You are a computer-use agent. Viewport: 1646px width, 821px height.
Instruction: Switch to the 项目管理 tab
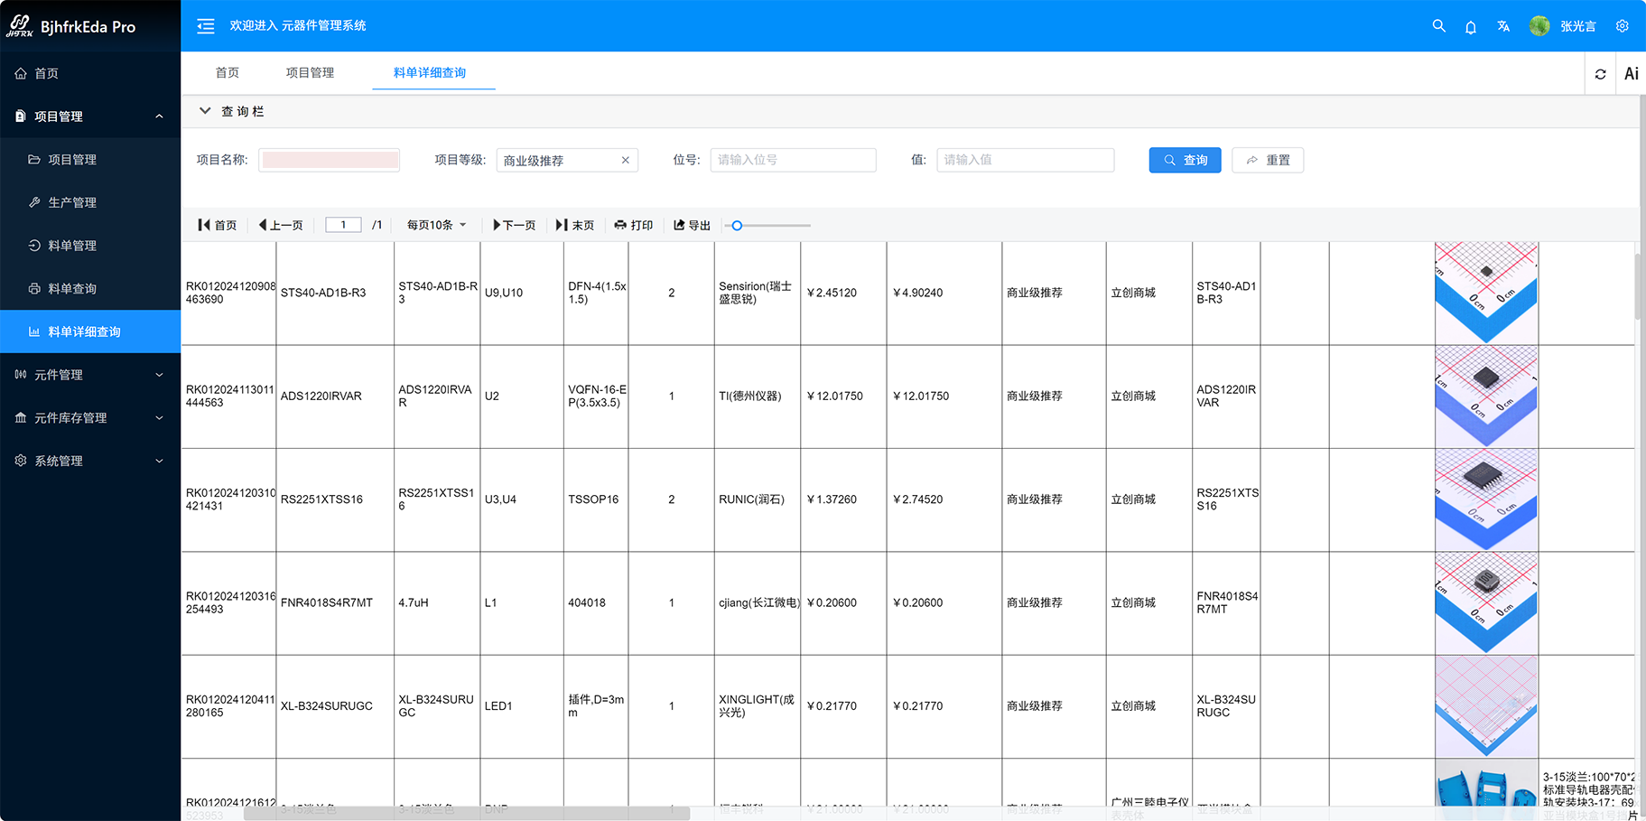pyautogui.click(x=310, y=73)
